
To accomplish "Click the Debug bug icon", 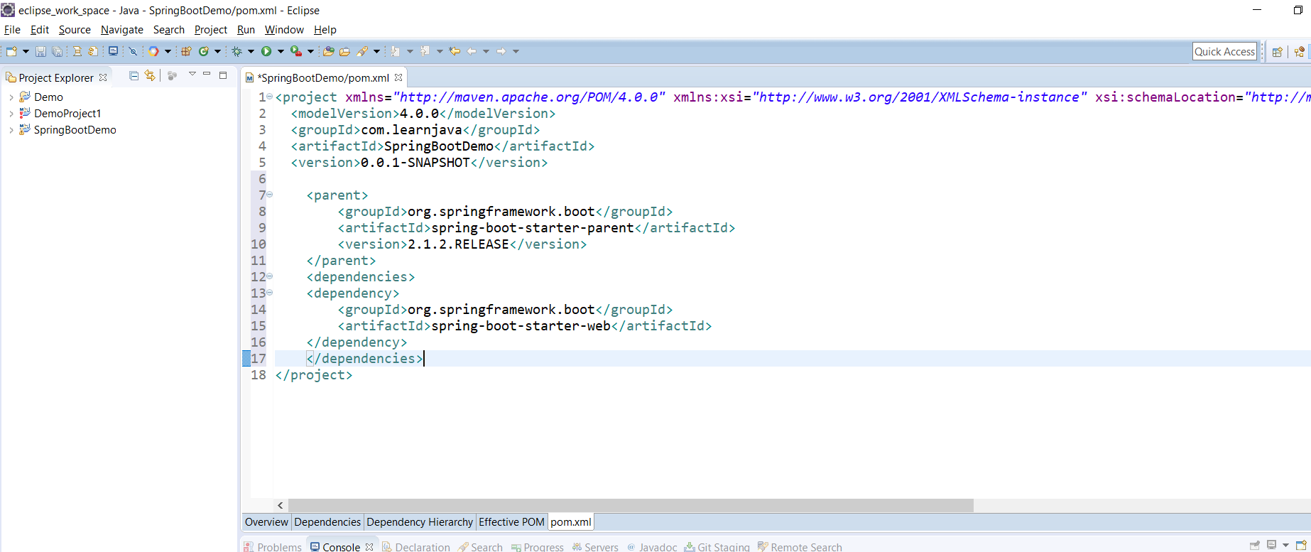I will tap(237, 51).
